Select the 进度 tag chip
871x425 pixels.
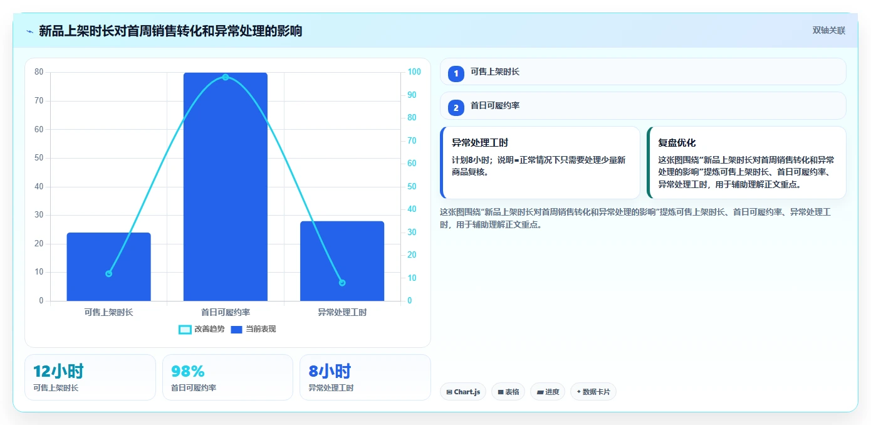[x=548, y=392]
